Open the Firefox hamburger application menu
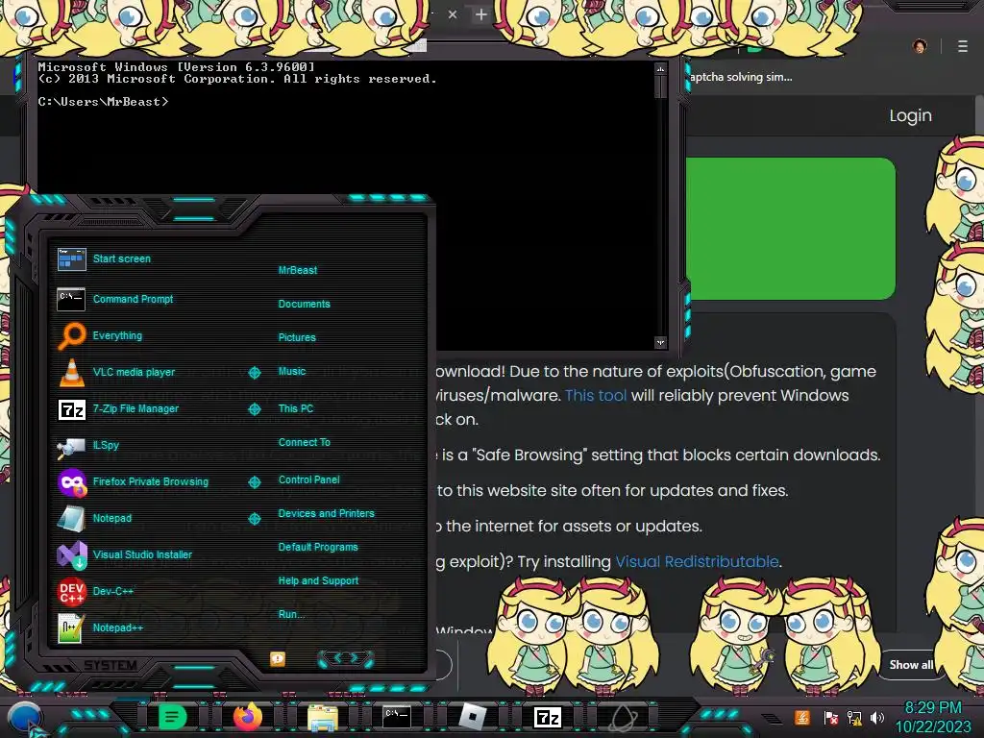 tap(963, 46)
